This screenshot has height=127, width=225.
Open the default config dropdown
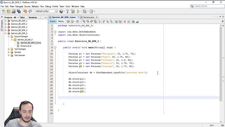(46, 11)
